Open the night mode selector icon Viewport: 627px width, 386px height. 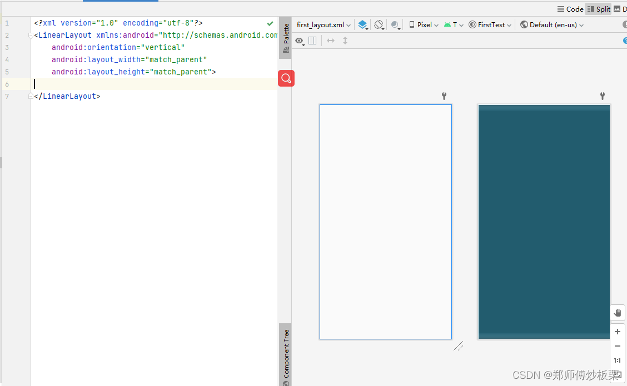click(395, 25)
